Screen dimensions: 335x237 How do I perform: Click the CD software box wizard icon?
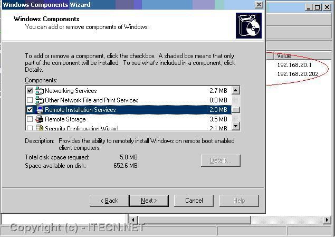click(248, 25)
